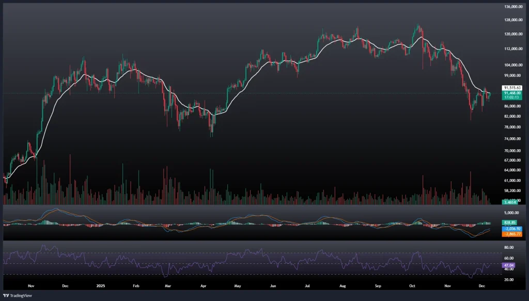Select the Feb label on the time axis

pyautogui.click(x=135, y=284)
